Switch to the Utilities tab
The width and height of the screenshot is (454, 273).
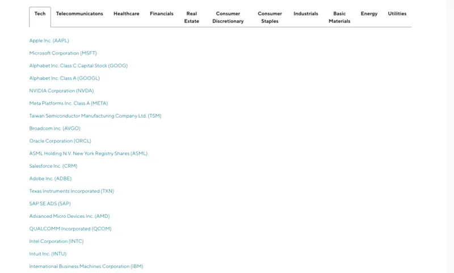(397, 14)
